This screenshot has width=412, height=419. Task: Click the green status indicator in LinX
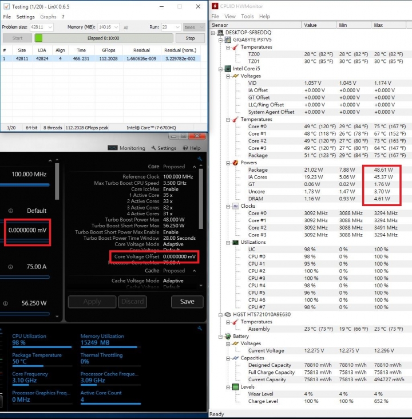[x=39, y=38]
